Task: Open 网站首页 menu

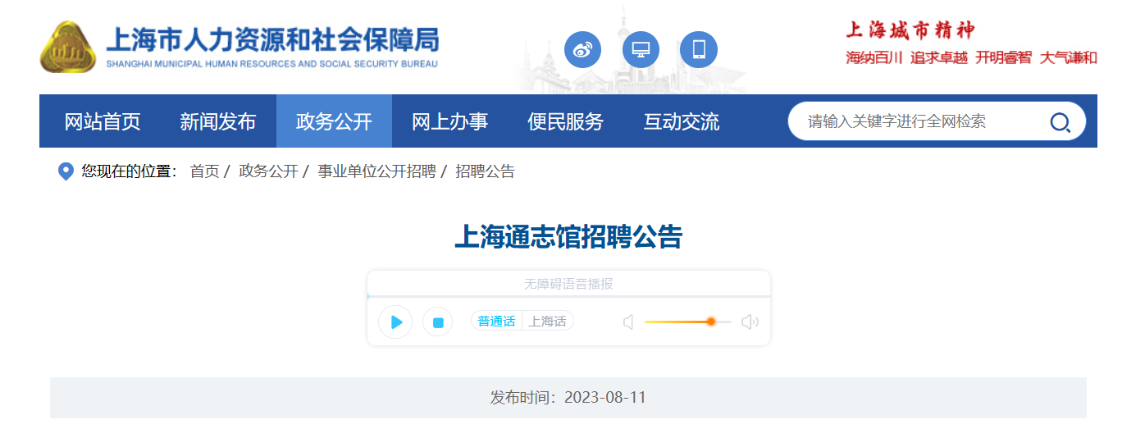Action: (x=103, y=121)
